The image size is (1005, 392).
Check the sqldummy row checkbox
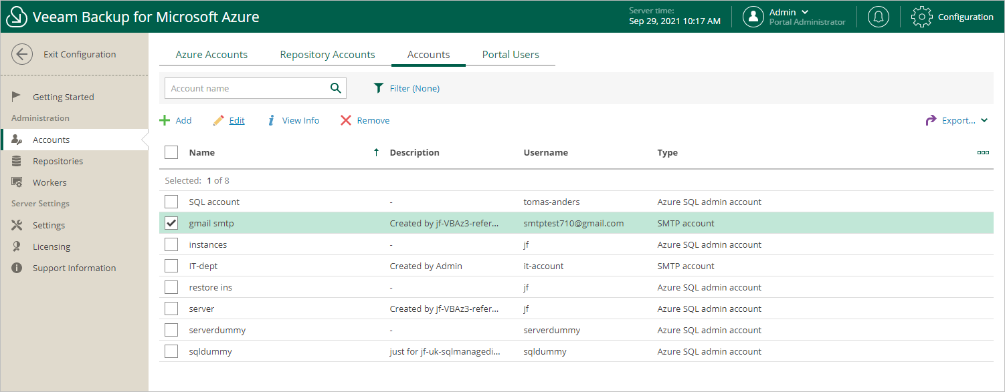coord(171,351)
